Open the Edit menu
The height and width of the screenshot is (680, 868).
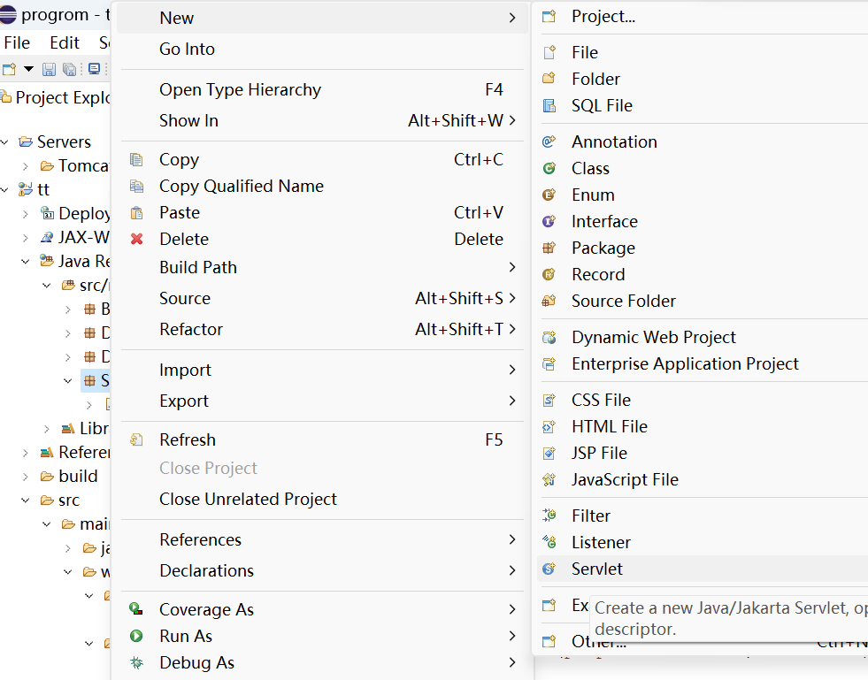point(65,42)
